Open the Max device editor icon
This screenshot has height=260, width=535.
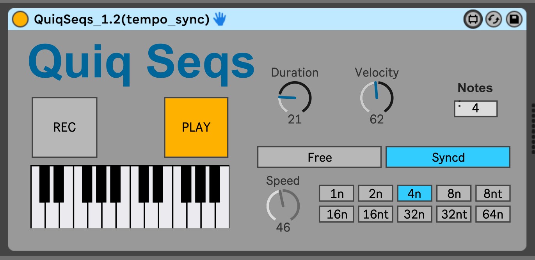(473, 19)
